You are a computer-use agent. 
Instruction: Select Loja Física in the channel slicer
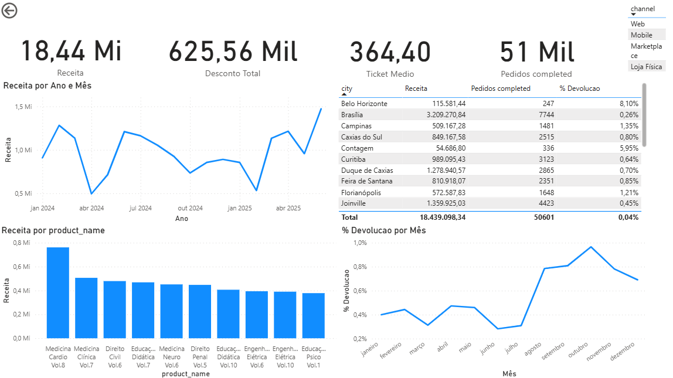[x=646, y=67]
